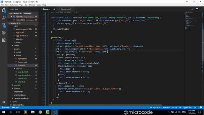The height and width of the screenshot is (115, 204).
Task: Open the green Camtasia taskbar app
Action: pyautogui.click(x=47, y=112)
